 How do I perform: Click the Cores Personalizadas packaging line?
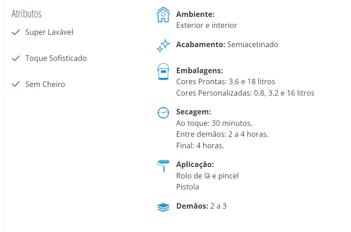245,93
